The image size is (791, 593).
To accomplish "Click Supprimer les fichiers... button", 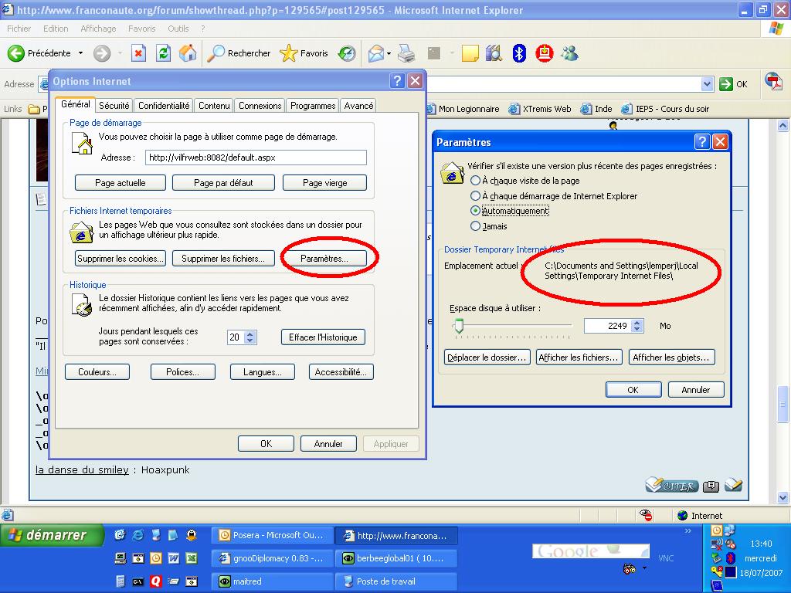I will [x=223, y=259].
